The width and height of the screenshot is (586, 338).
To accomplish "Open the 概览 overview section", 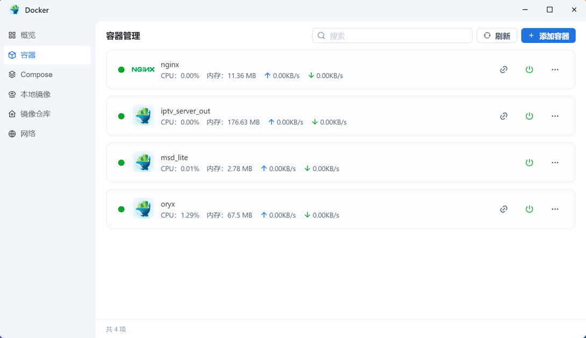I will click(47, 35).
